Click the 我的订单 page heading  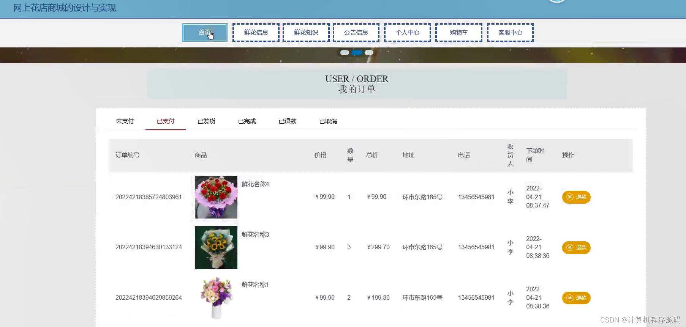point(357,90)
